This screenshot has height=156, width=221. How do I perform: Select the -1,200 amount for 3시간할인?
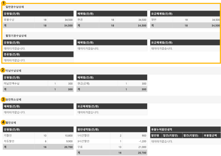[142, 141]
